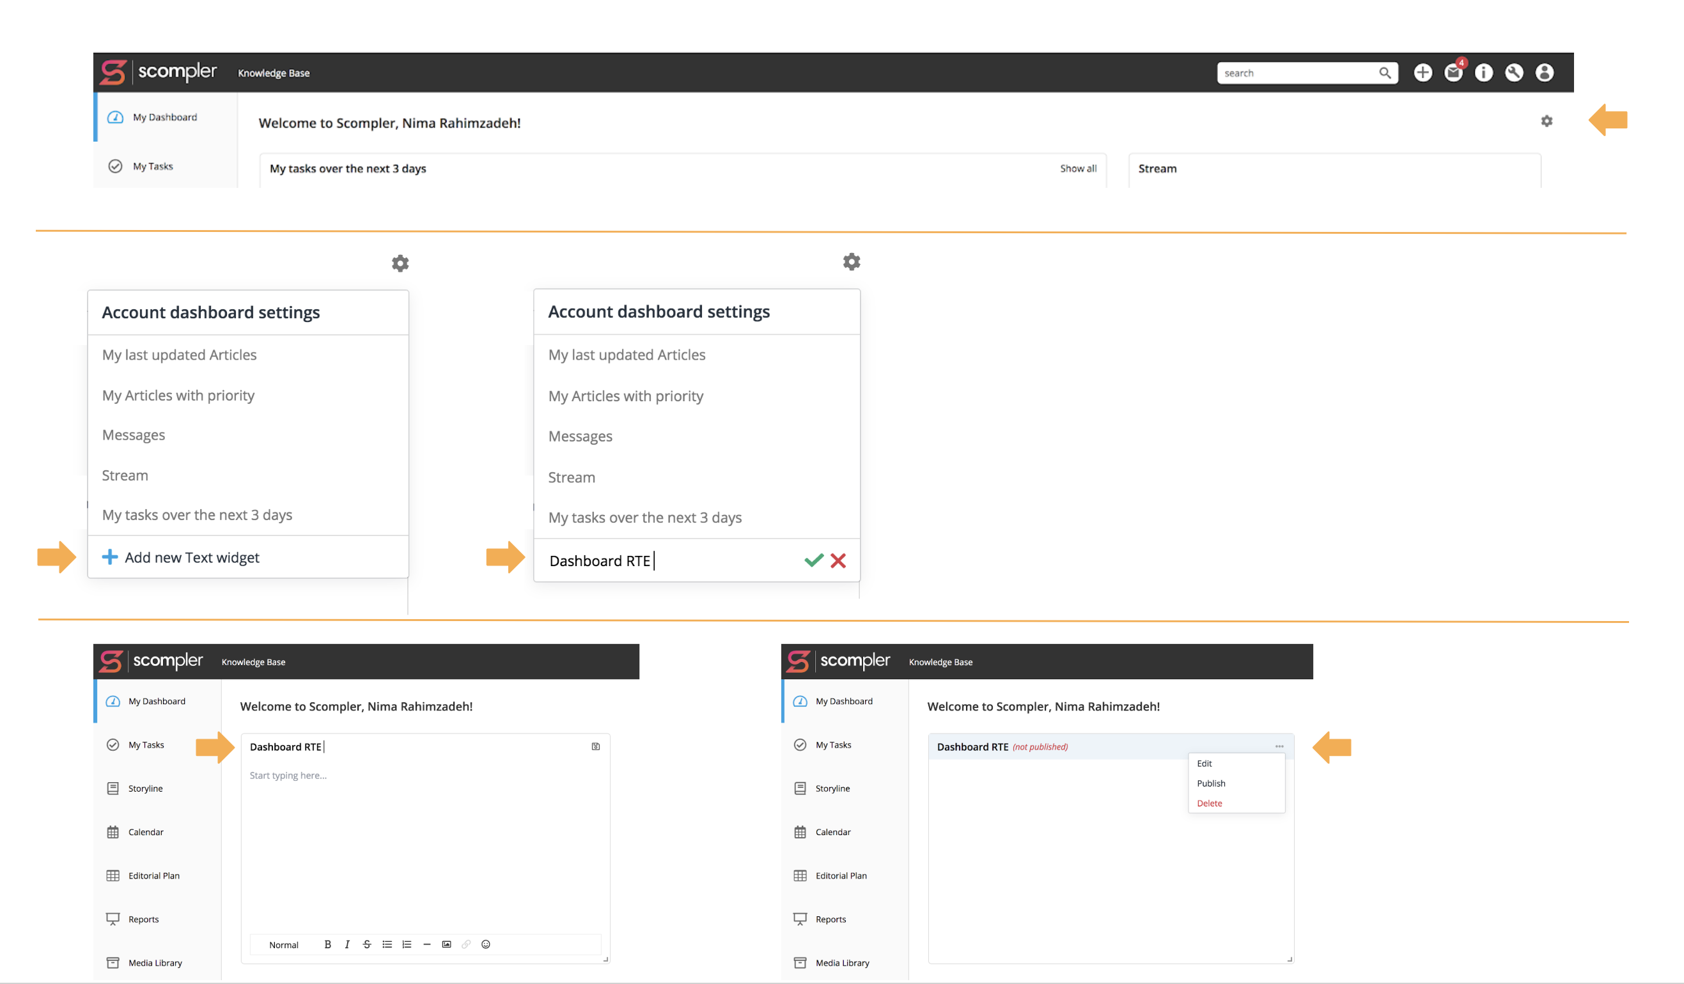1684x984 pixels.
Task: Toggle bold formatting in the editor toolbar
Action: [327, 944]
